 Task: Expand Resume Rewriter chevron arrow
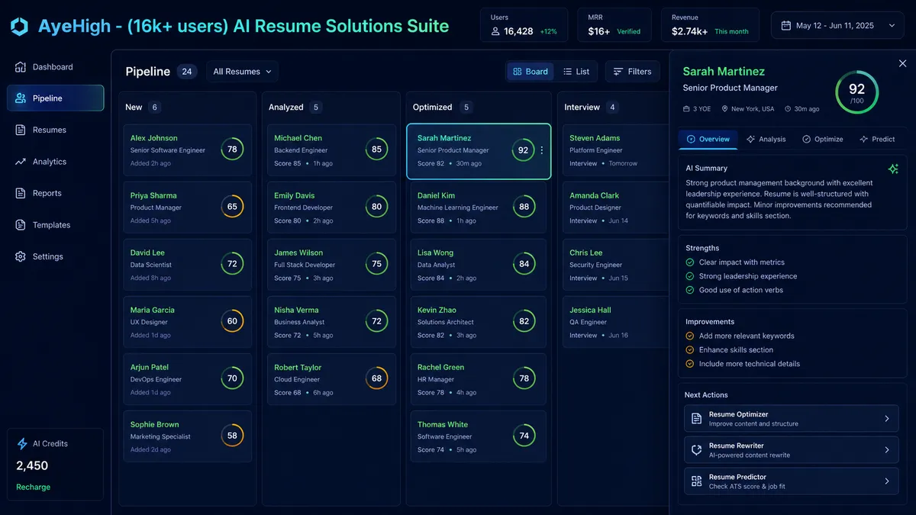coord(887,450)
